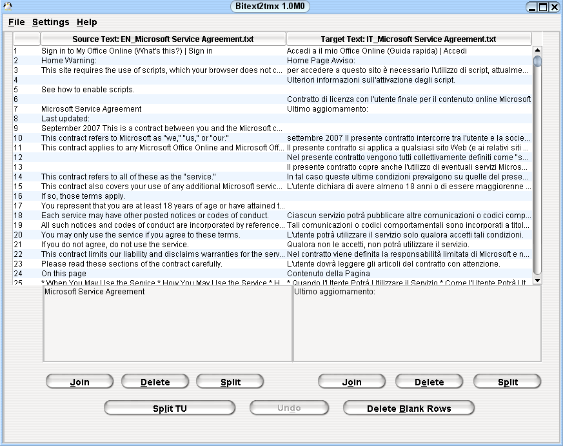Select source cell "Each service may have other posted notices…"

pyautogui.click(x=163, y=216)
